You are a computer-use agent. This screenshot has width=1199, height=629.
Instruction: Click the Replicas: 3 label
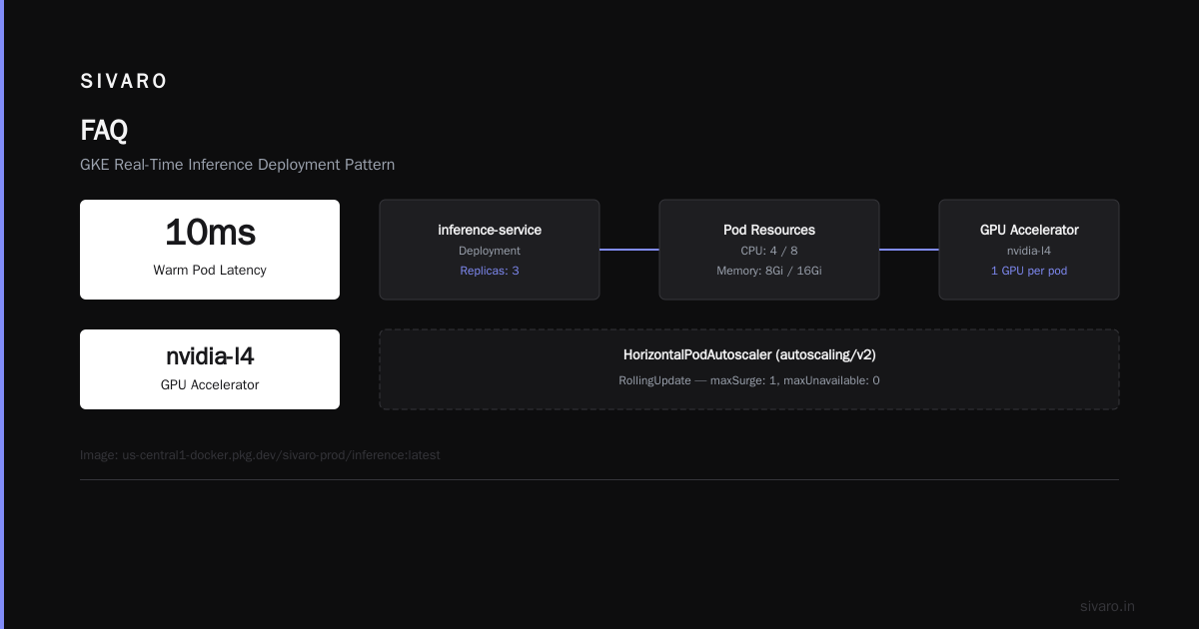[x=490, y=271]
